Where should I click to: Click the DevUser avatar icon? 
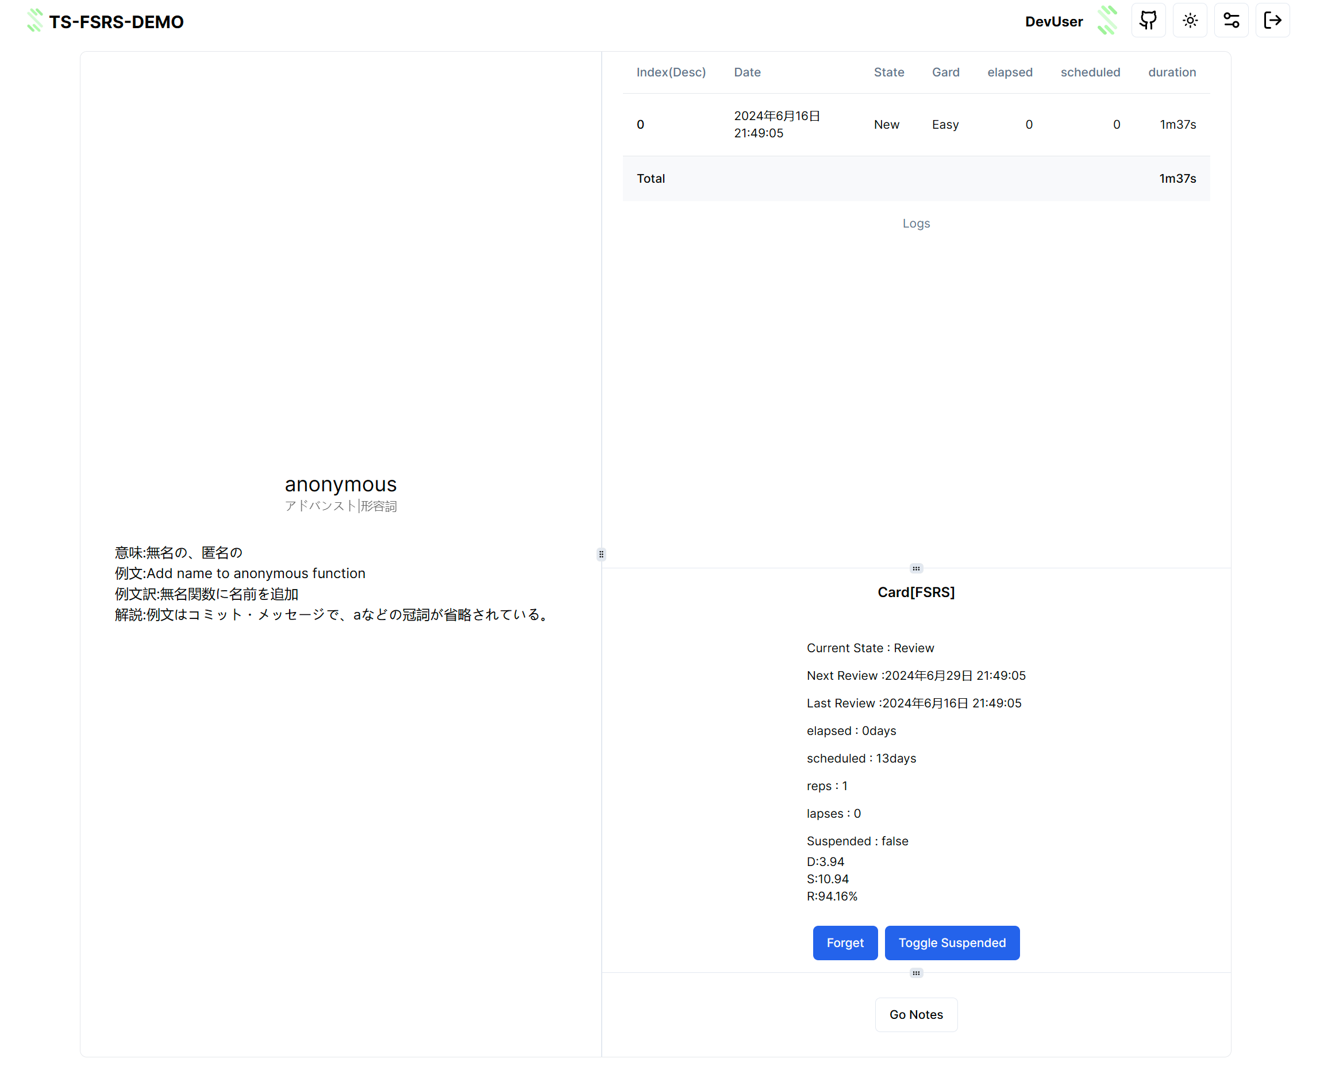[x=1107, y=21]
